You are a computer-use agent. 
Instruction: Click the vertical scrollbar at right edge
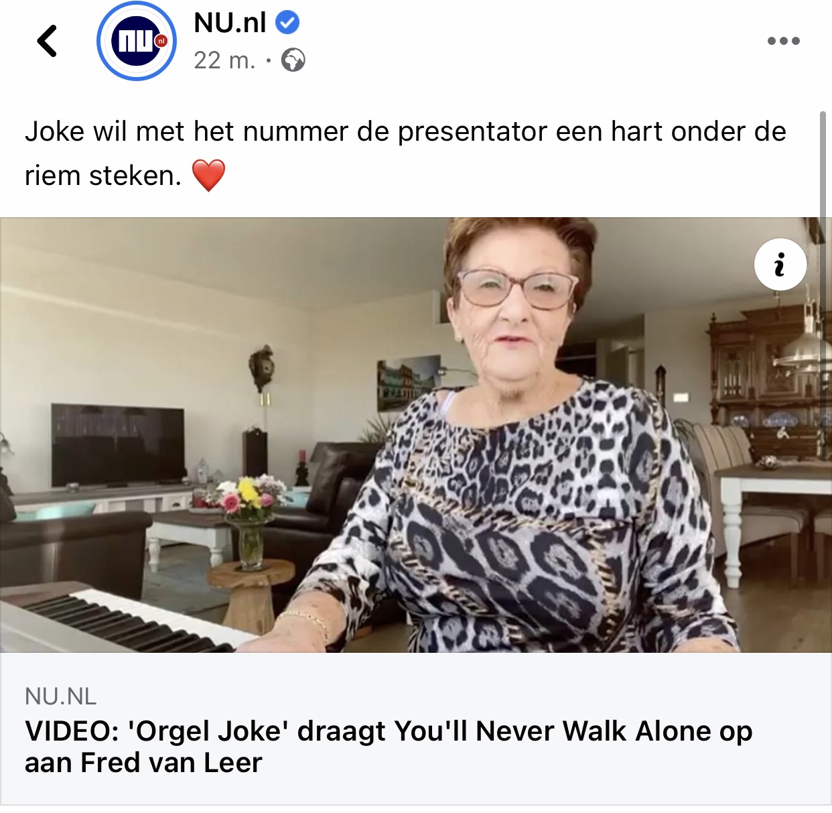823,168
